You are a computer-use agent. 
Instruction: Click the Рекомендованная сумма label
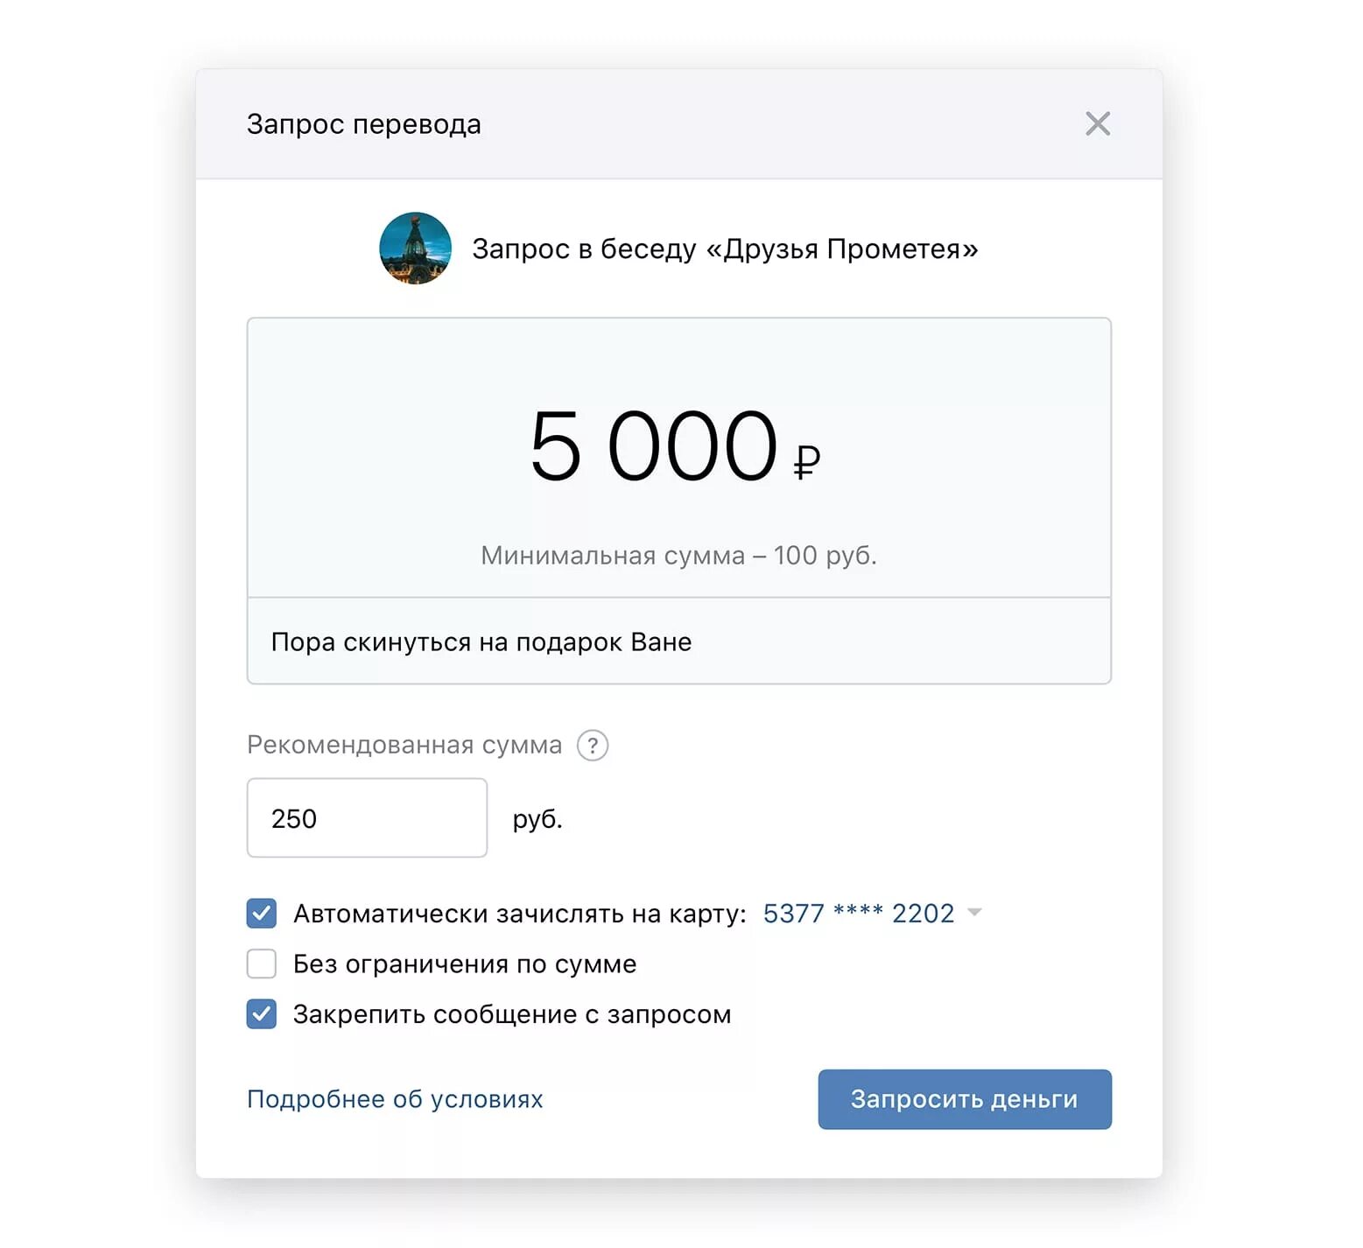pos(404,745)
